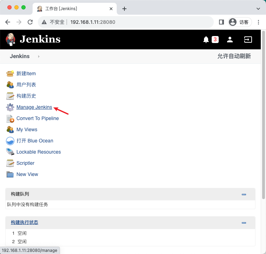Open the browser three-dot menu
The image size is (266, 254).
pos(258,22)
